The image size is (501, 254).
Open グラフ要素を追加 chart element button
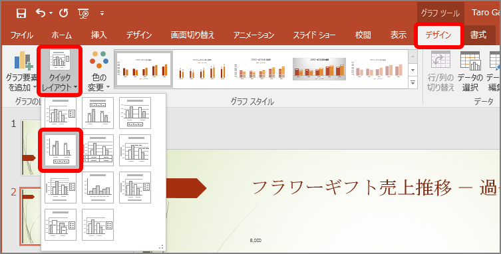coord(21,72)
